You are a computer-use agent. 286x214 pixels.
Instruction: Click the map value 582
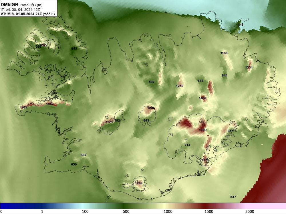[117, 120]
